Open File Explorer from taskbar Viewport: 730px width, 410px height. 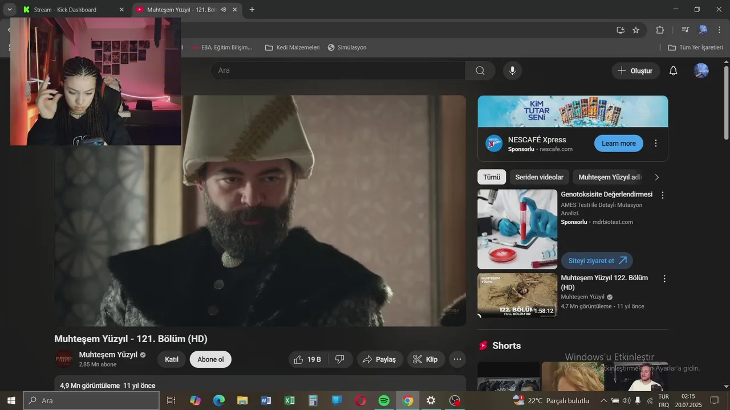pyautogui.click(x=242, y=400)
